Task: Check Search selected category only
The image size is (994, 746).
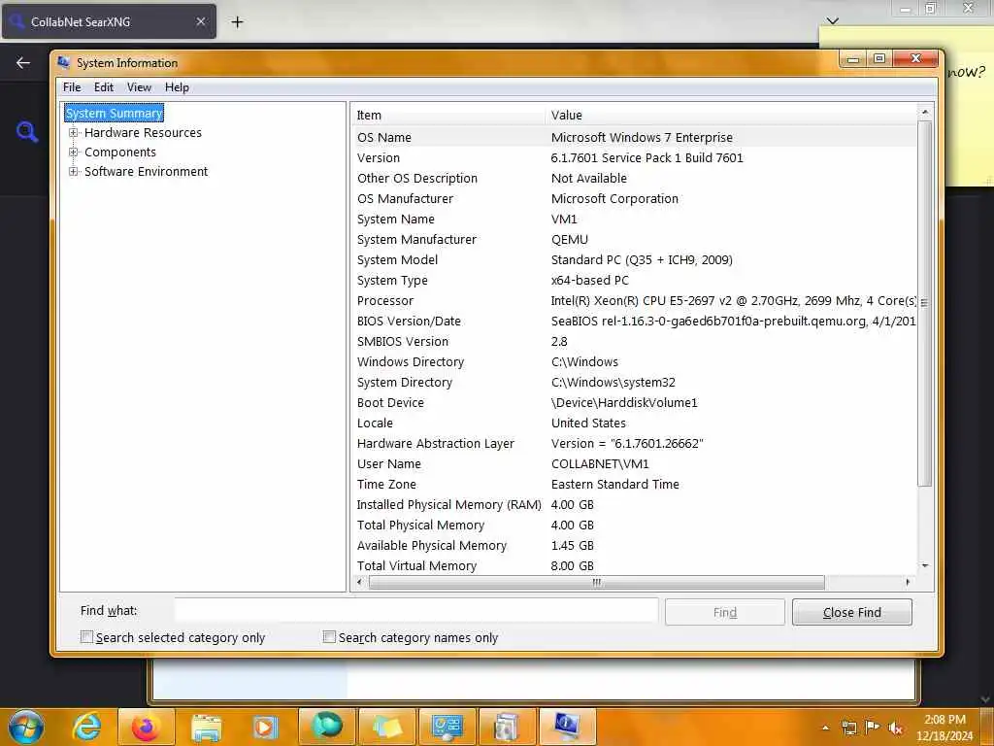Action: (86, 637)
